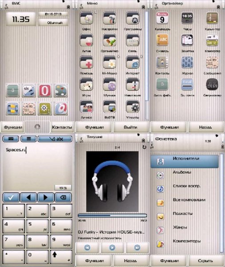Open the Игры folder icon

coord(86,85)
